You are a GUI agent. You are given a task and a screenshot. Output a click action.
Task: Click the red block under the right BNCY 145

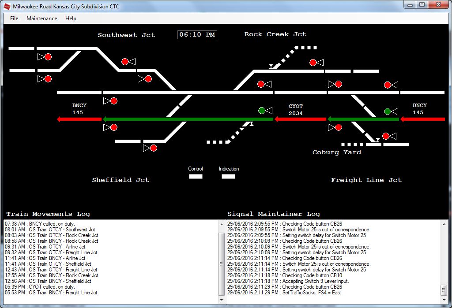click(x=422, y=119)
